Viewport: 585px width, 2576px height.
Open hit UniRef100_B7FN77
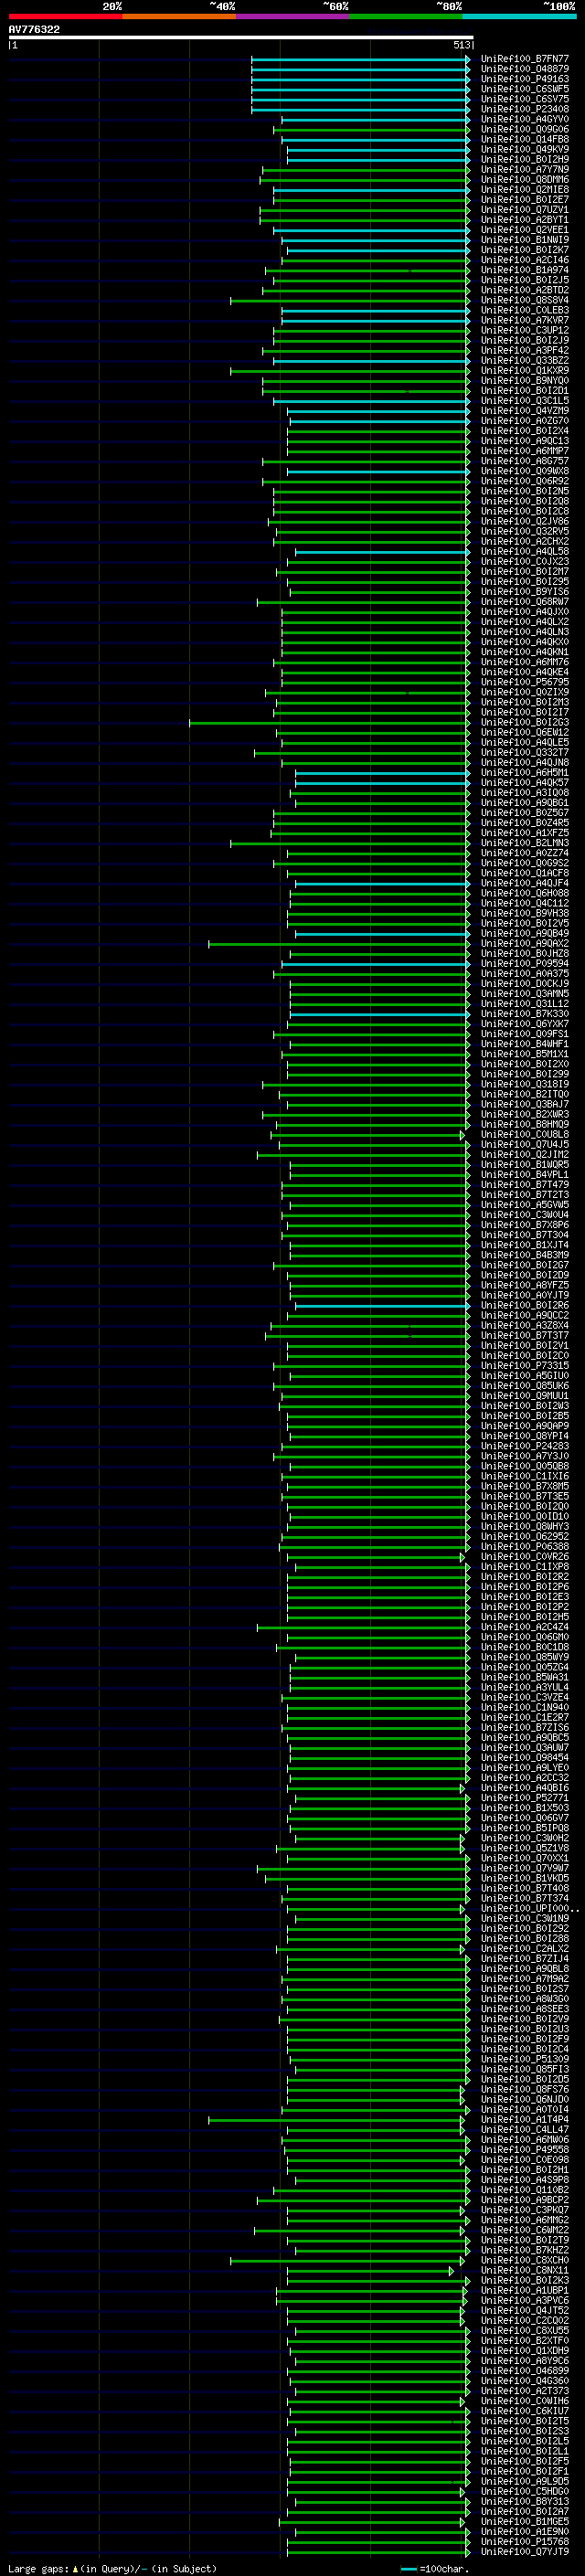pyautogui.click(x=525, y=59)
